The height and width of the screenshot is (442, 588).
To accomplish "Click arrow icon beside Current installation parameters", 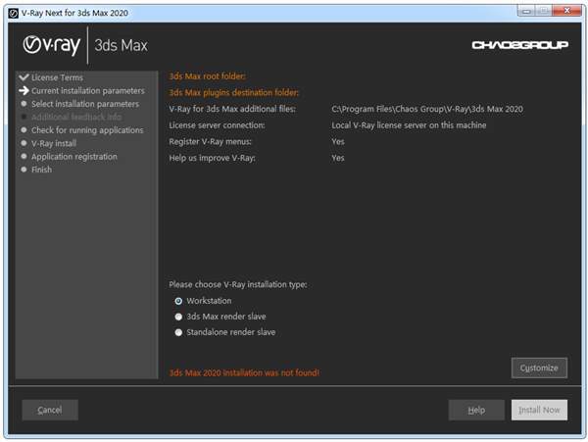I will point(24,90).
